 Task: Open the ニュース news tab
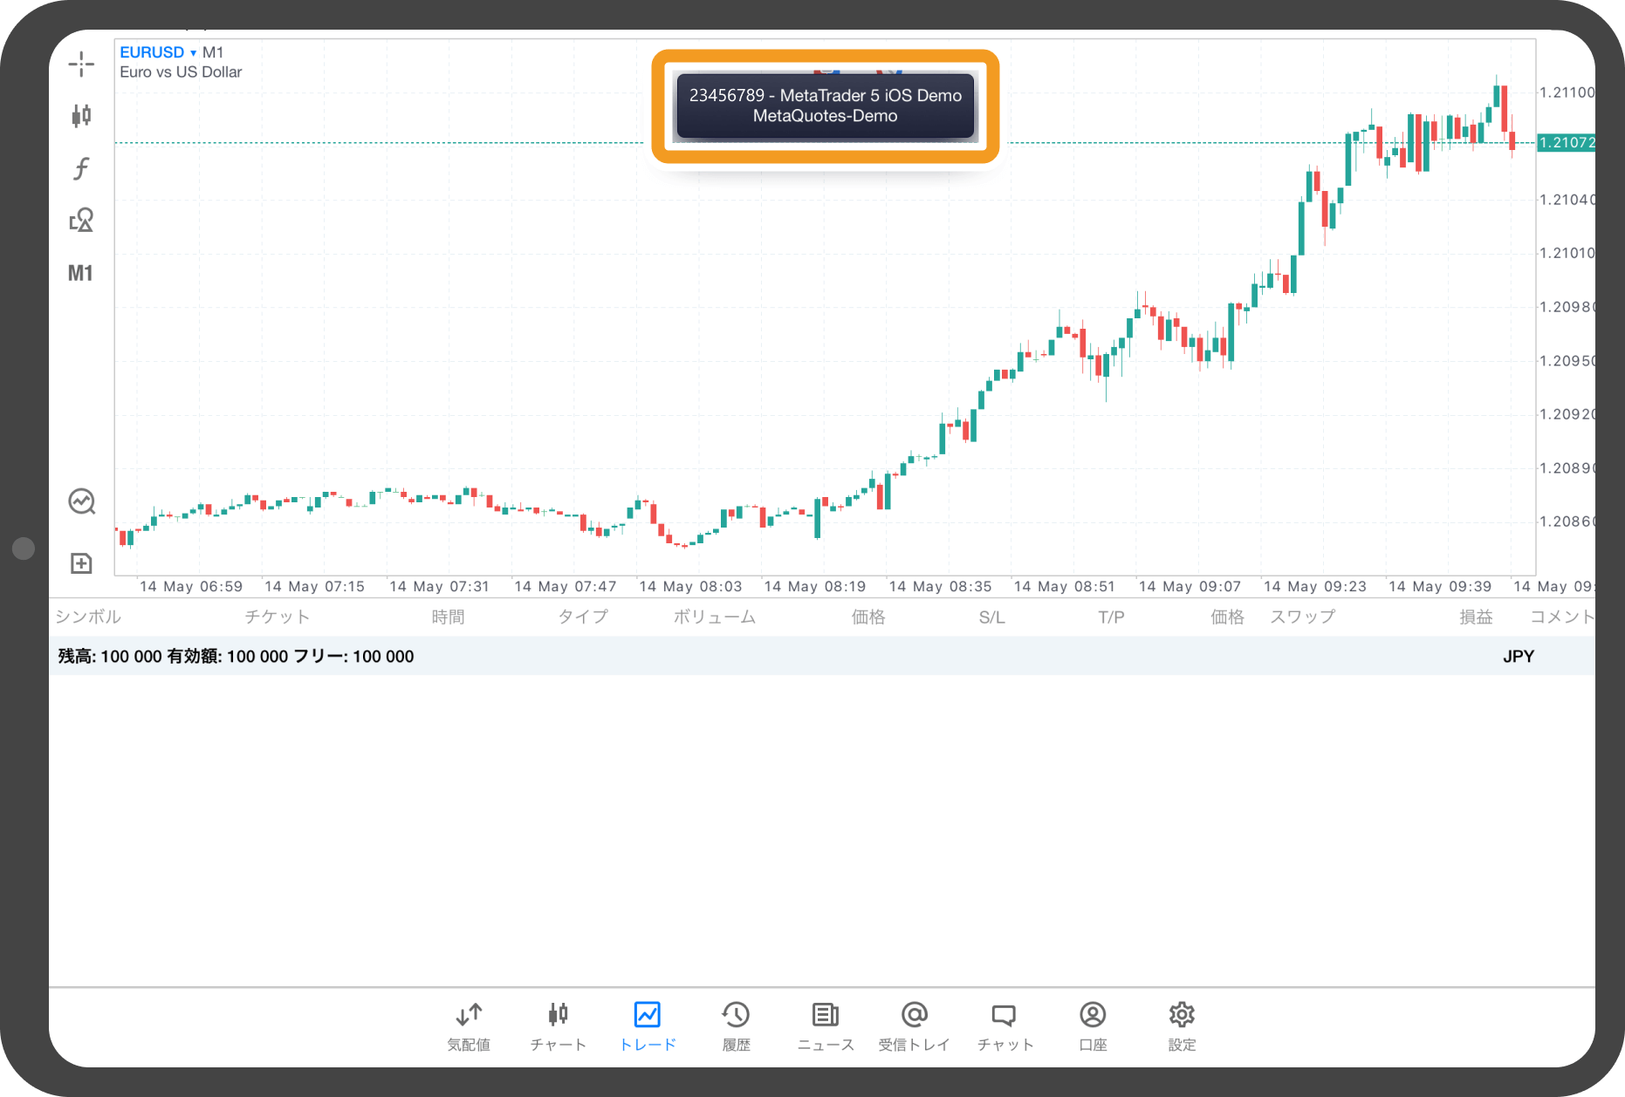825,1025
